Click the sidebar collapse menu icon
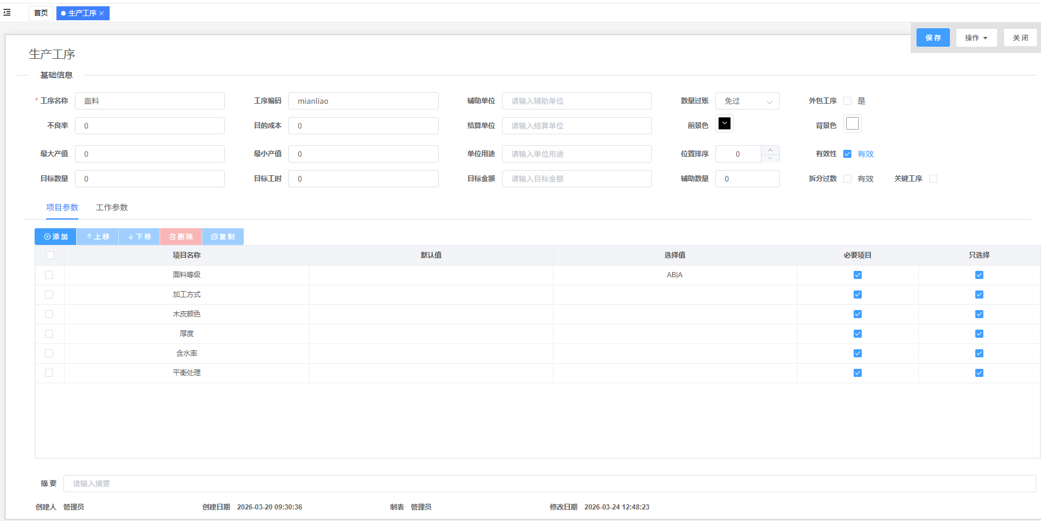 [7, 13]
